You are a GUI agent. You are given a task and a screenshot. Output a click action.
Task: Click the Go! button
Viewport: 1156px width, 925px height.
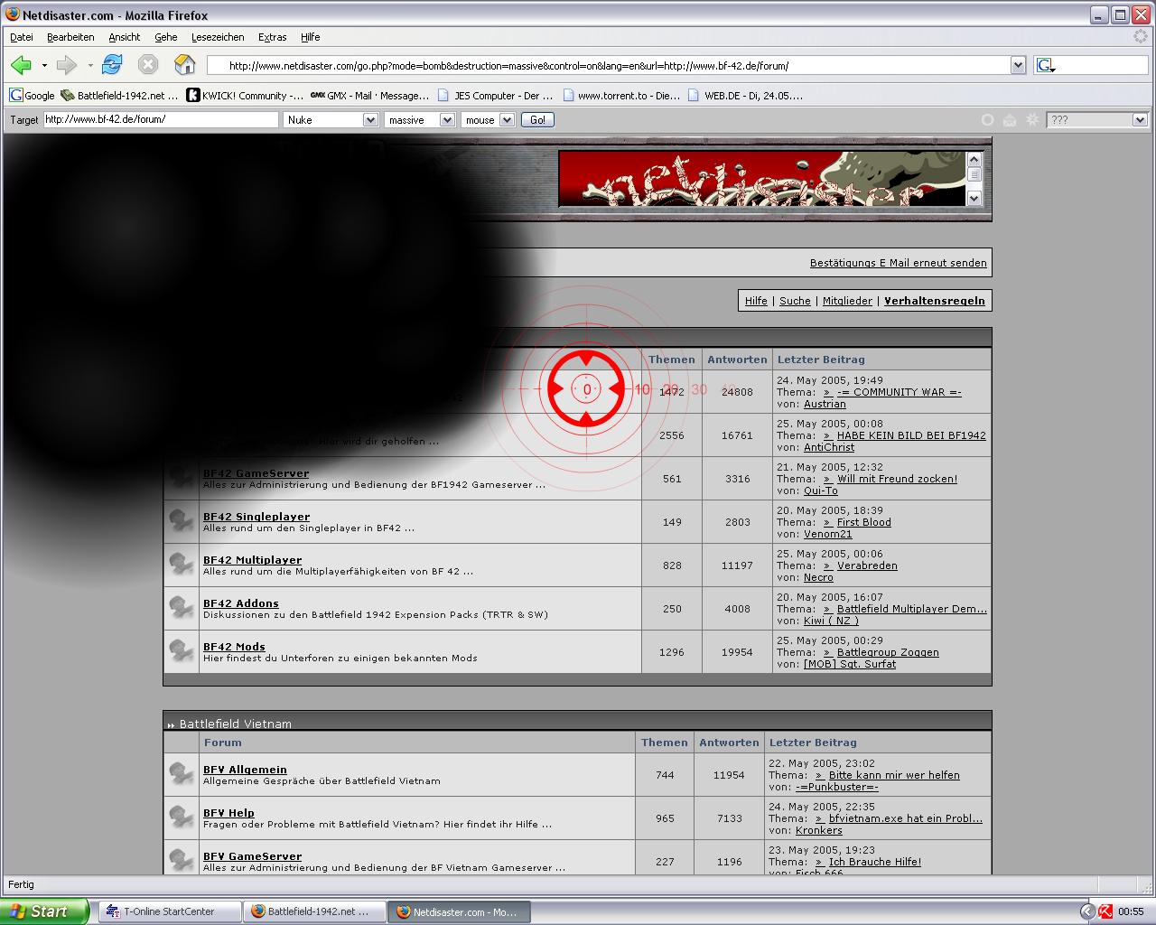pos(537,119)
